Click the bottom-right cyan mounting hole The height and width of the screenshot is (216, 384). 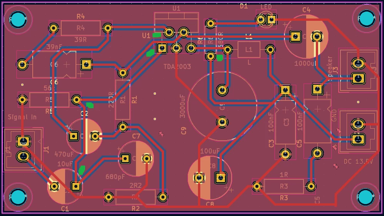pyautogui.click(x=366, y=197)
